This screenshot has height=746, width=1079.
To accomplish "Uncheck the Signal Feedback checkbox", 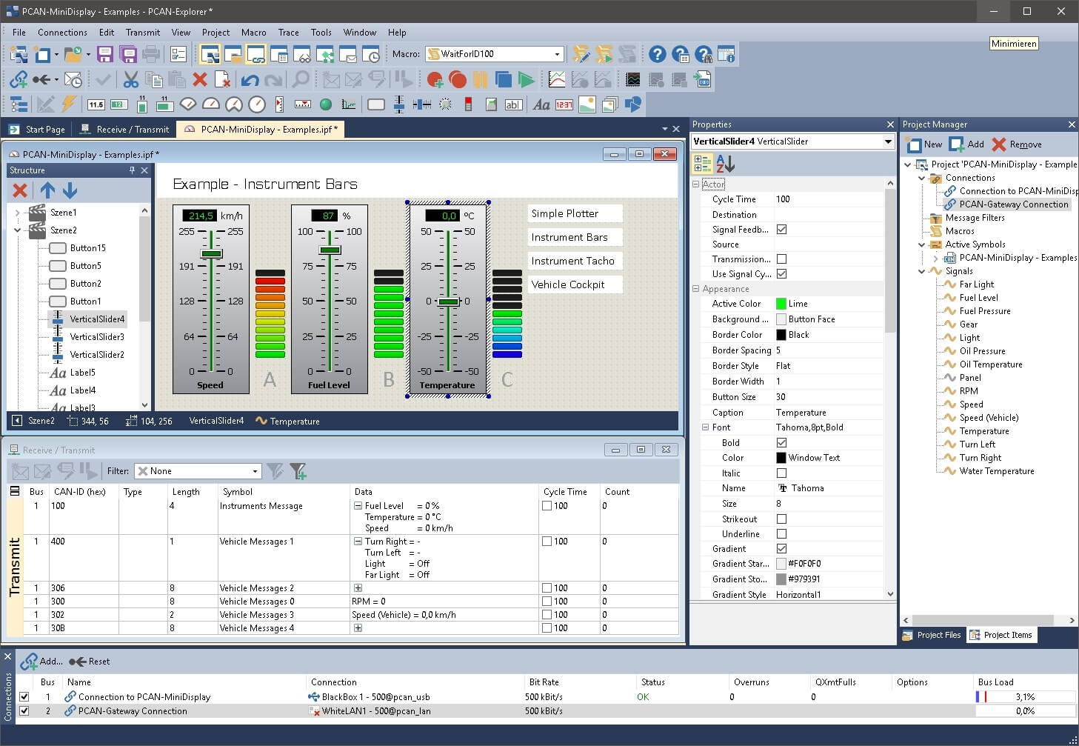I will [782, 229].
